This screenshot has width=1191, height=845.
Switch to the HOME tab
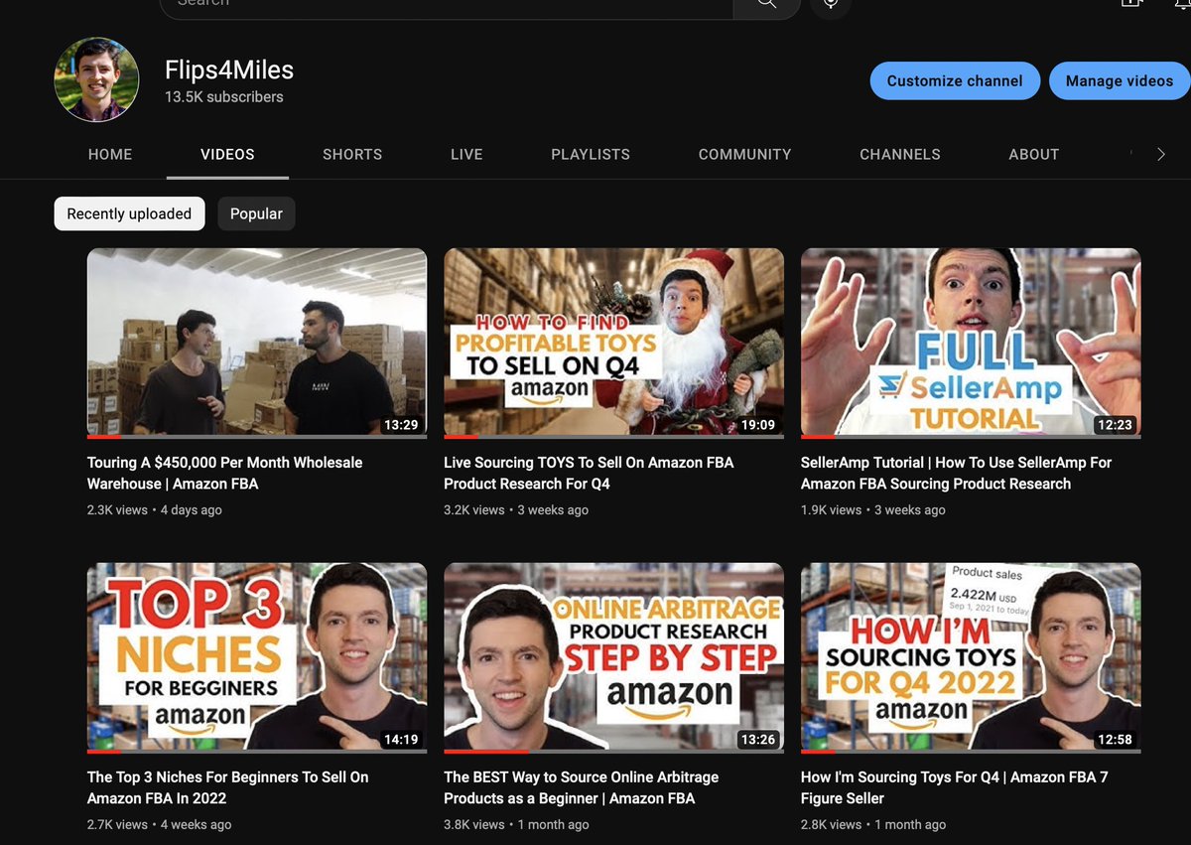click(x=109, y=154)
